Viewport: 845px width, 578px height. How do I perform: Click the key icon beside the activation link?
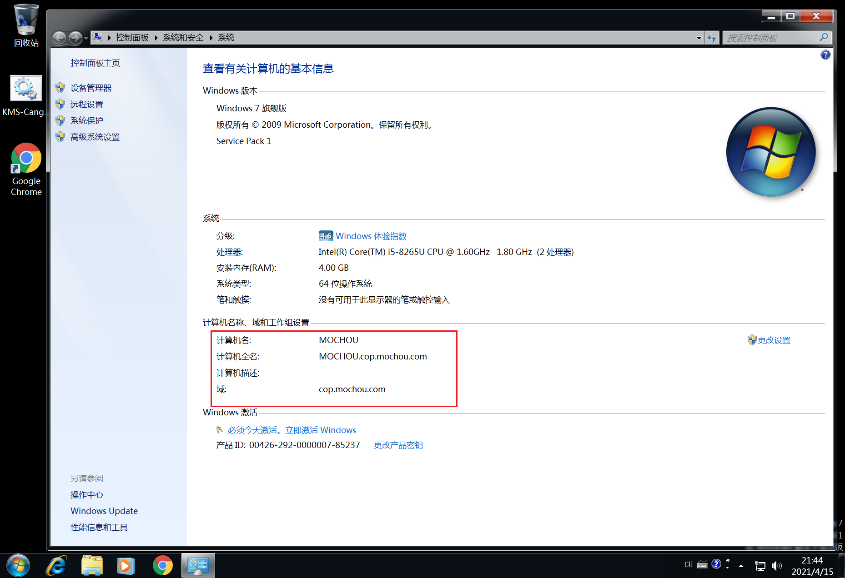(220, 430)
